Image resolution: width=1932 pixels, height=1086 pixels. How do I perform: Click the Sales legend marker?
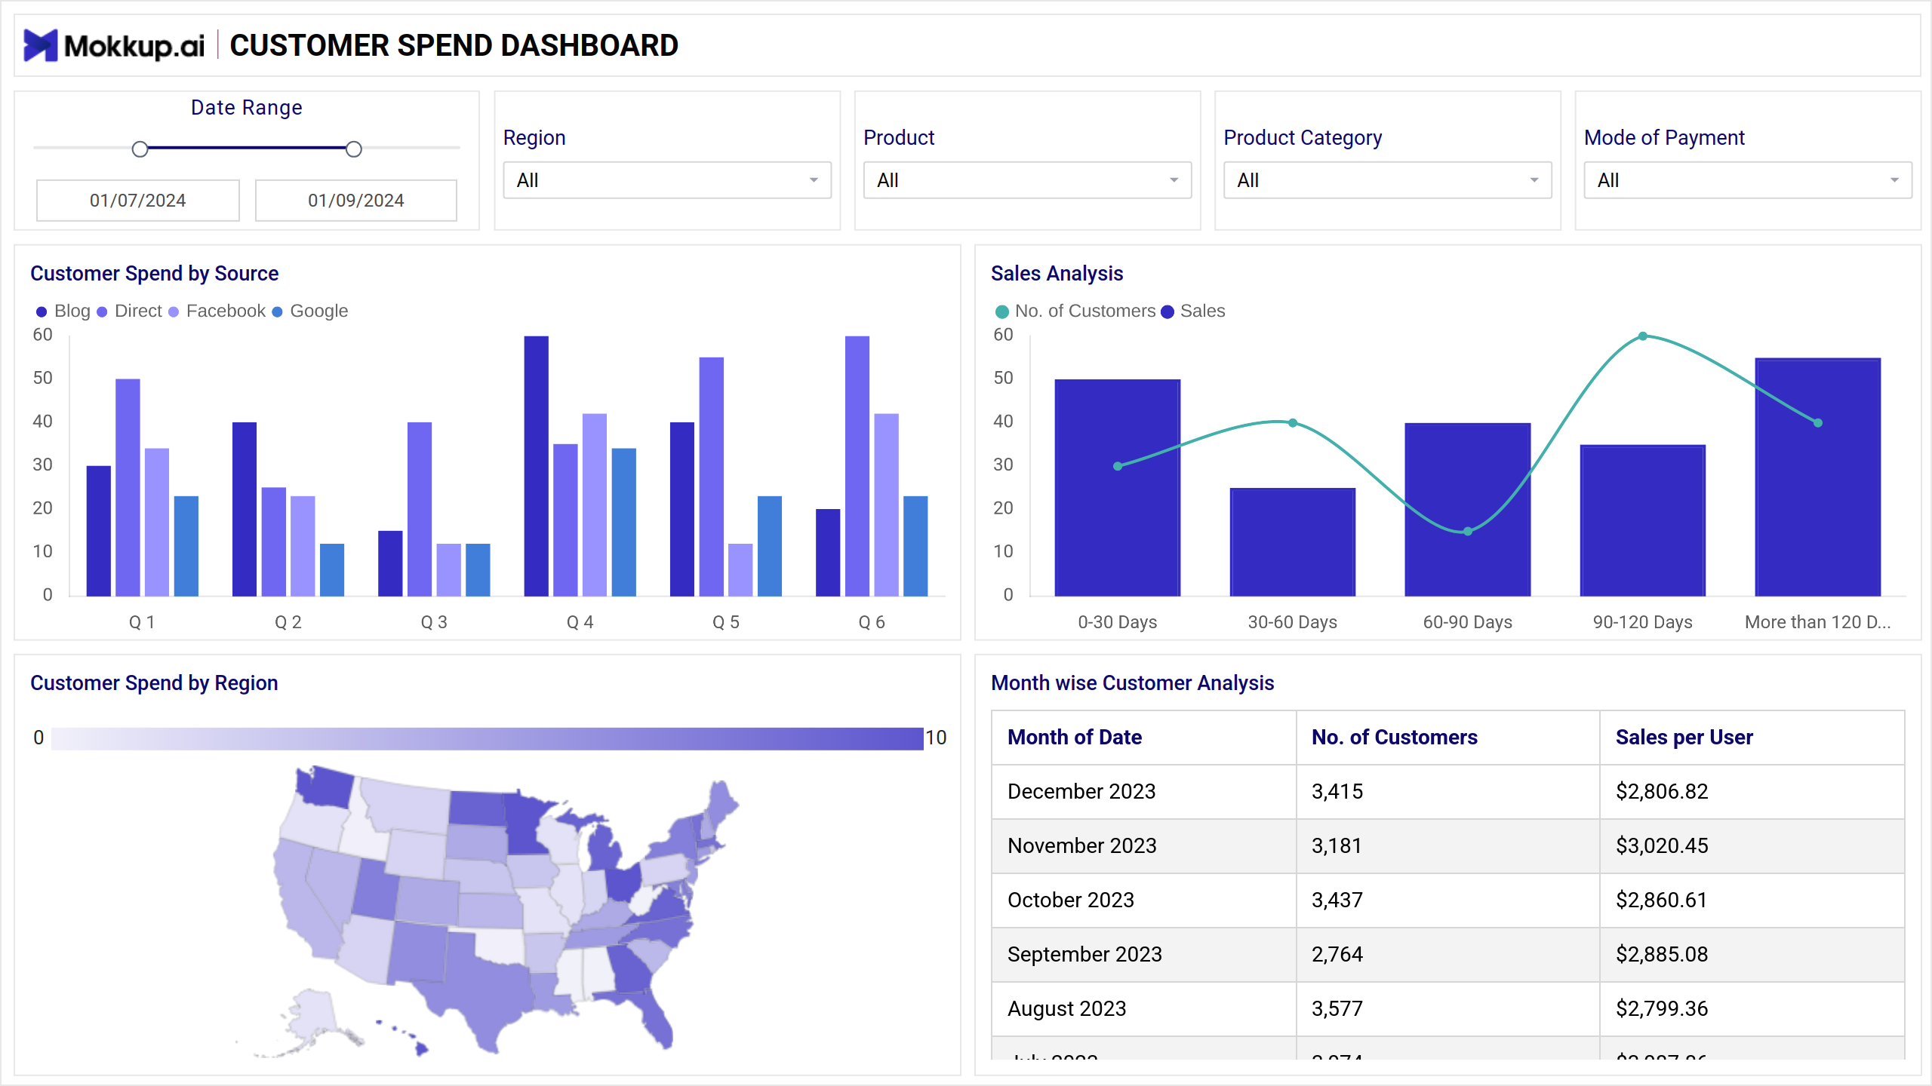(1168, 312)
